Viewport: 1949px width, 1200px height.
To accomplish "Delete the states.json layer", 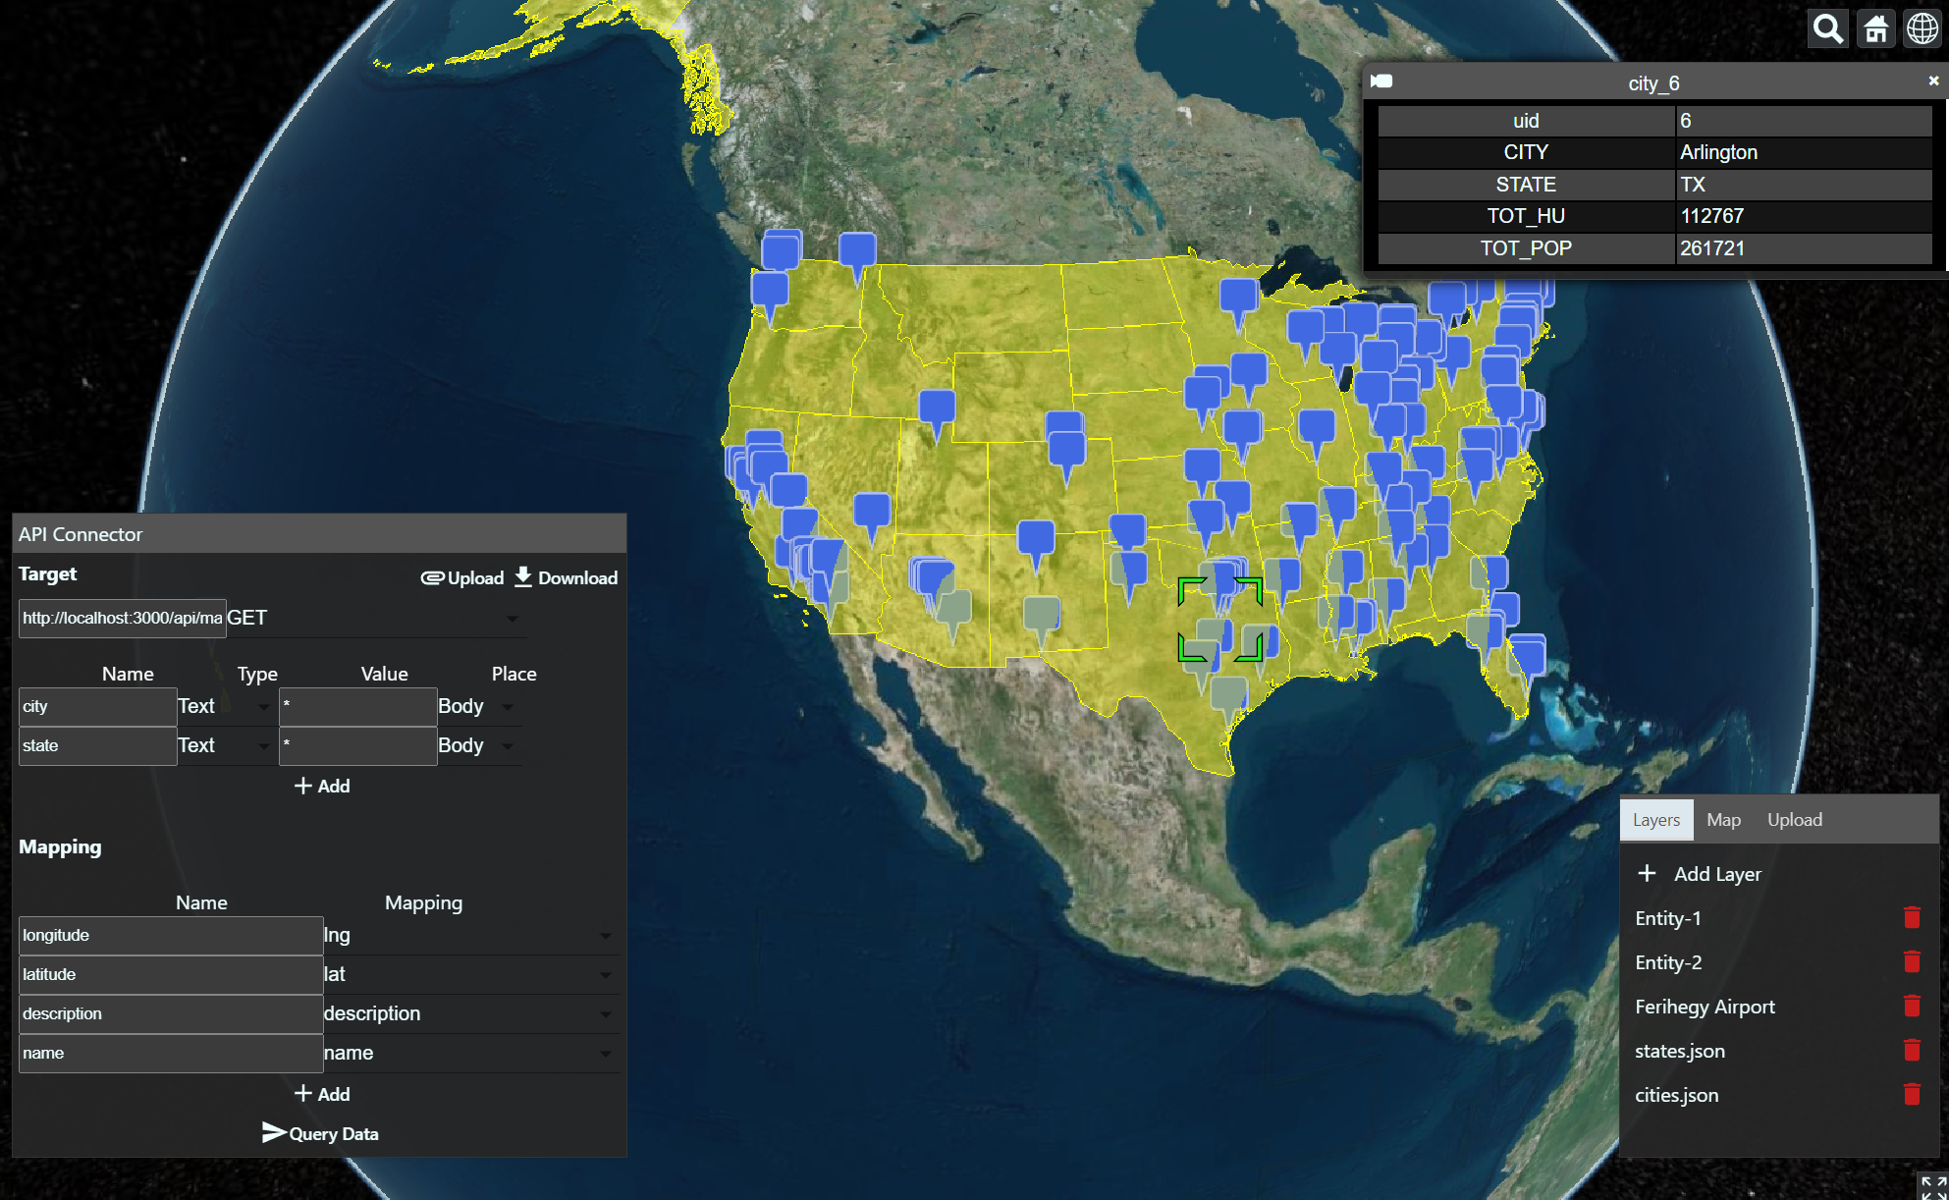I will click(1911, 1051).
